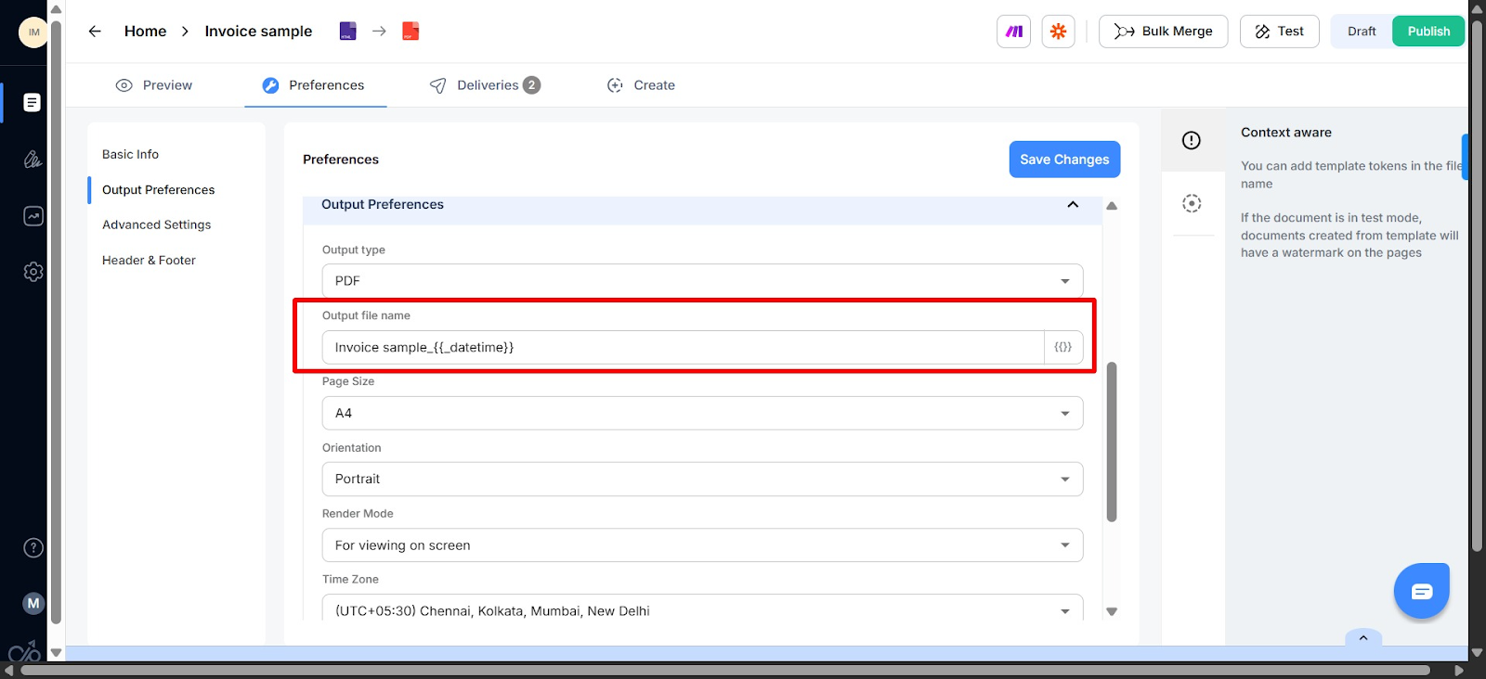
Task: Switch template status to Draft
Action: pos(1362,32)
